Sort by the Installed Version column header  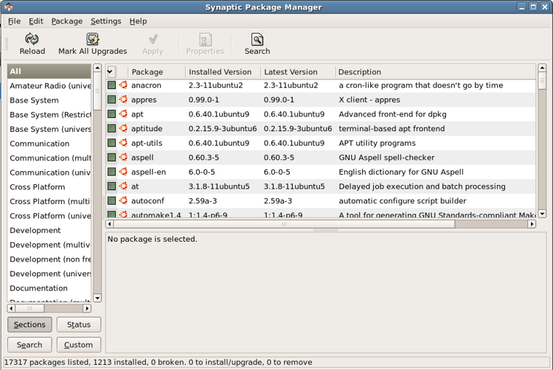[223, 72]
